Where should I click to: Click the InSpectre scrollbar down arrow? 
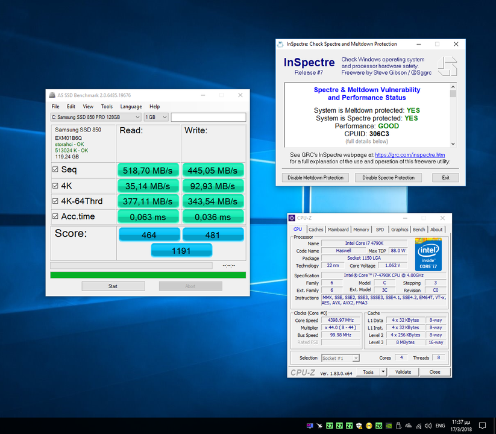(453, 143)
